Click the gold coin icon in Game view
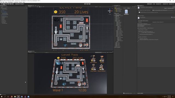175x98 pixels. click(x=58, y=58)
